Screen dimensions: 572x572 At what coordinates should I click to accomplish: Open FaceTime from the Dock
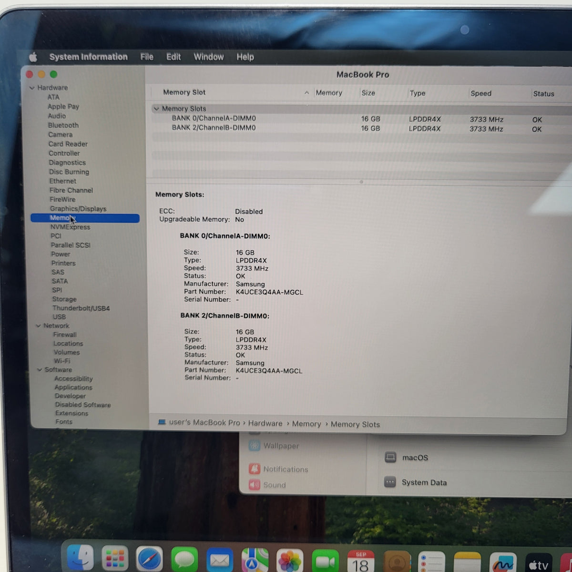pyautogui.click(x=325, y=562)
